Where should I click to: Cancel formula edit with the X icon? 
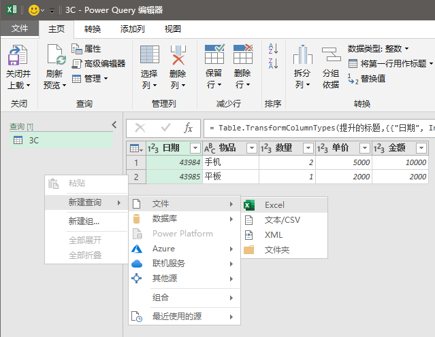[140, 128]
